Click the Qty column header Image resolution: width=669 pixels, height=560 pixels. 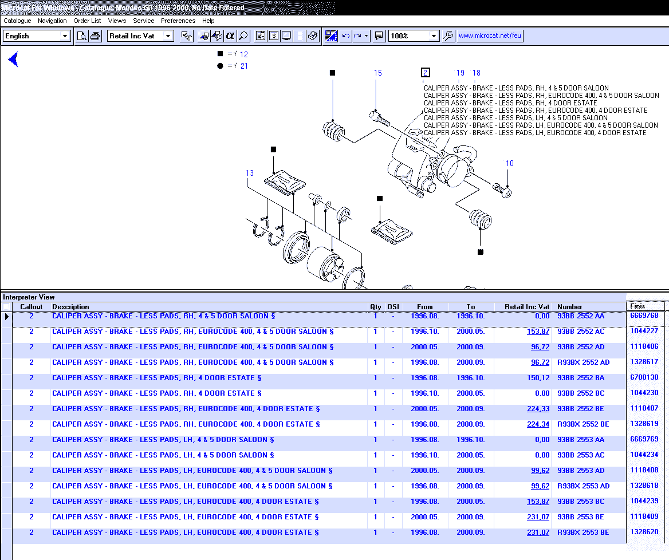(376, 307)
